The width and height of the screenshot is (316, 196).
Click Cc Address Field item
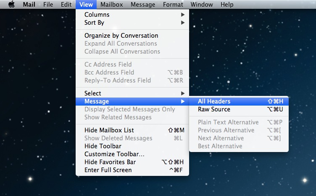(x=132, y=64)
